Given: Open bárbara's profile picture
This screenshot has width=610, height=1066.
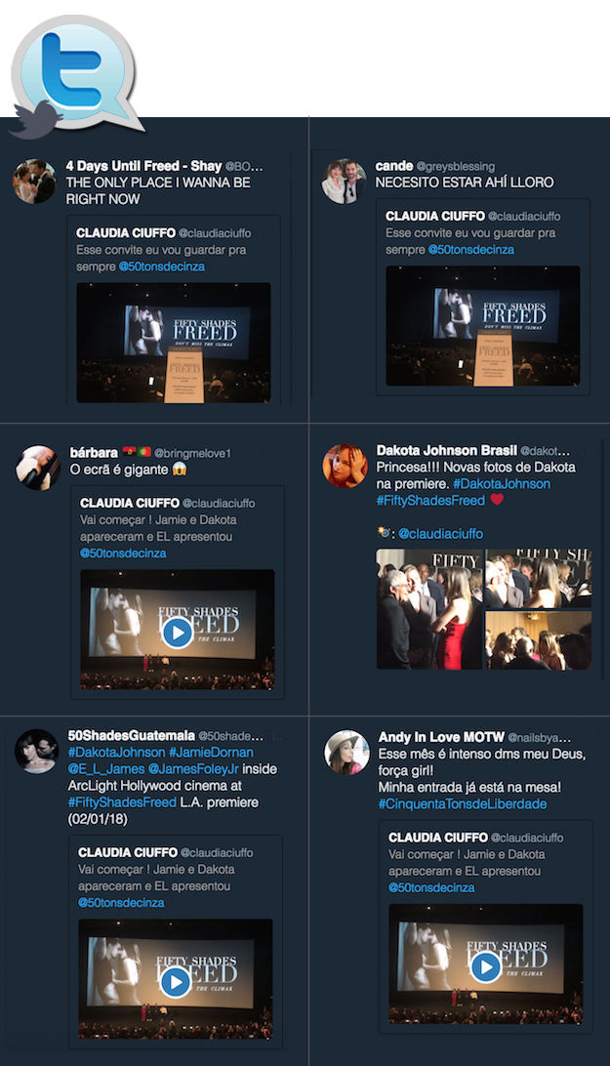Looking at the screenshot, I should tap(38, 468).
